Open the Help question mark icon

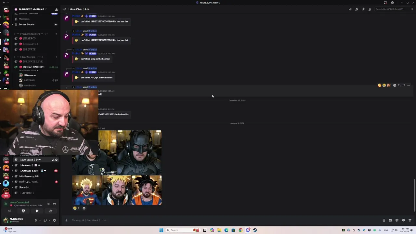(x=393, y=3)
